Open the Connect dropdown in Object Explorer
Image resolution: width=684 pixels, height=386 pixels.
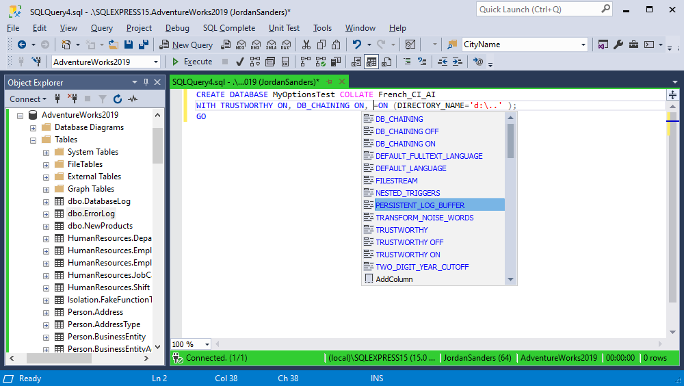[x=28, y=99]
